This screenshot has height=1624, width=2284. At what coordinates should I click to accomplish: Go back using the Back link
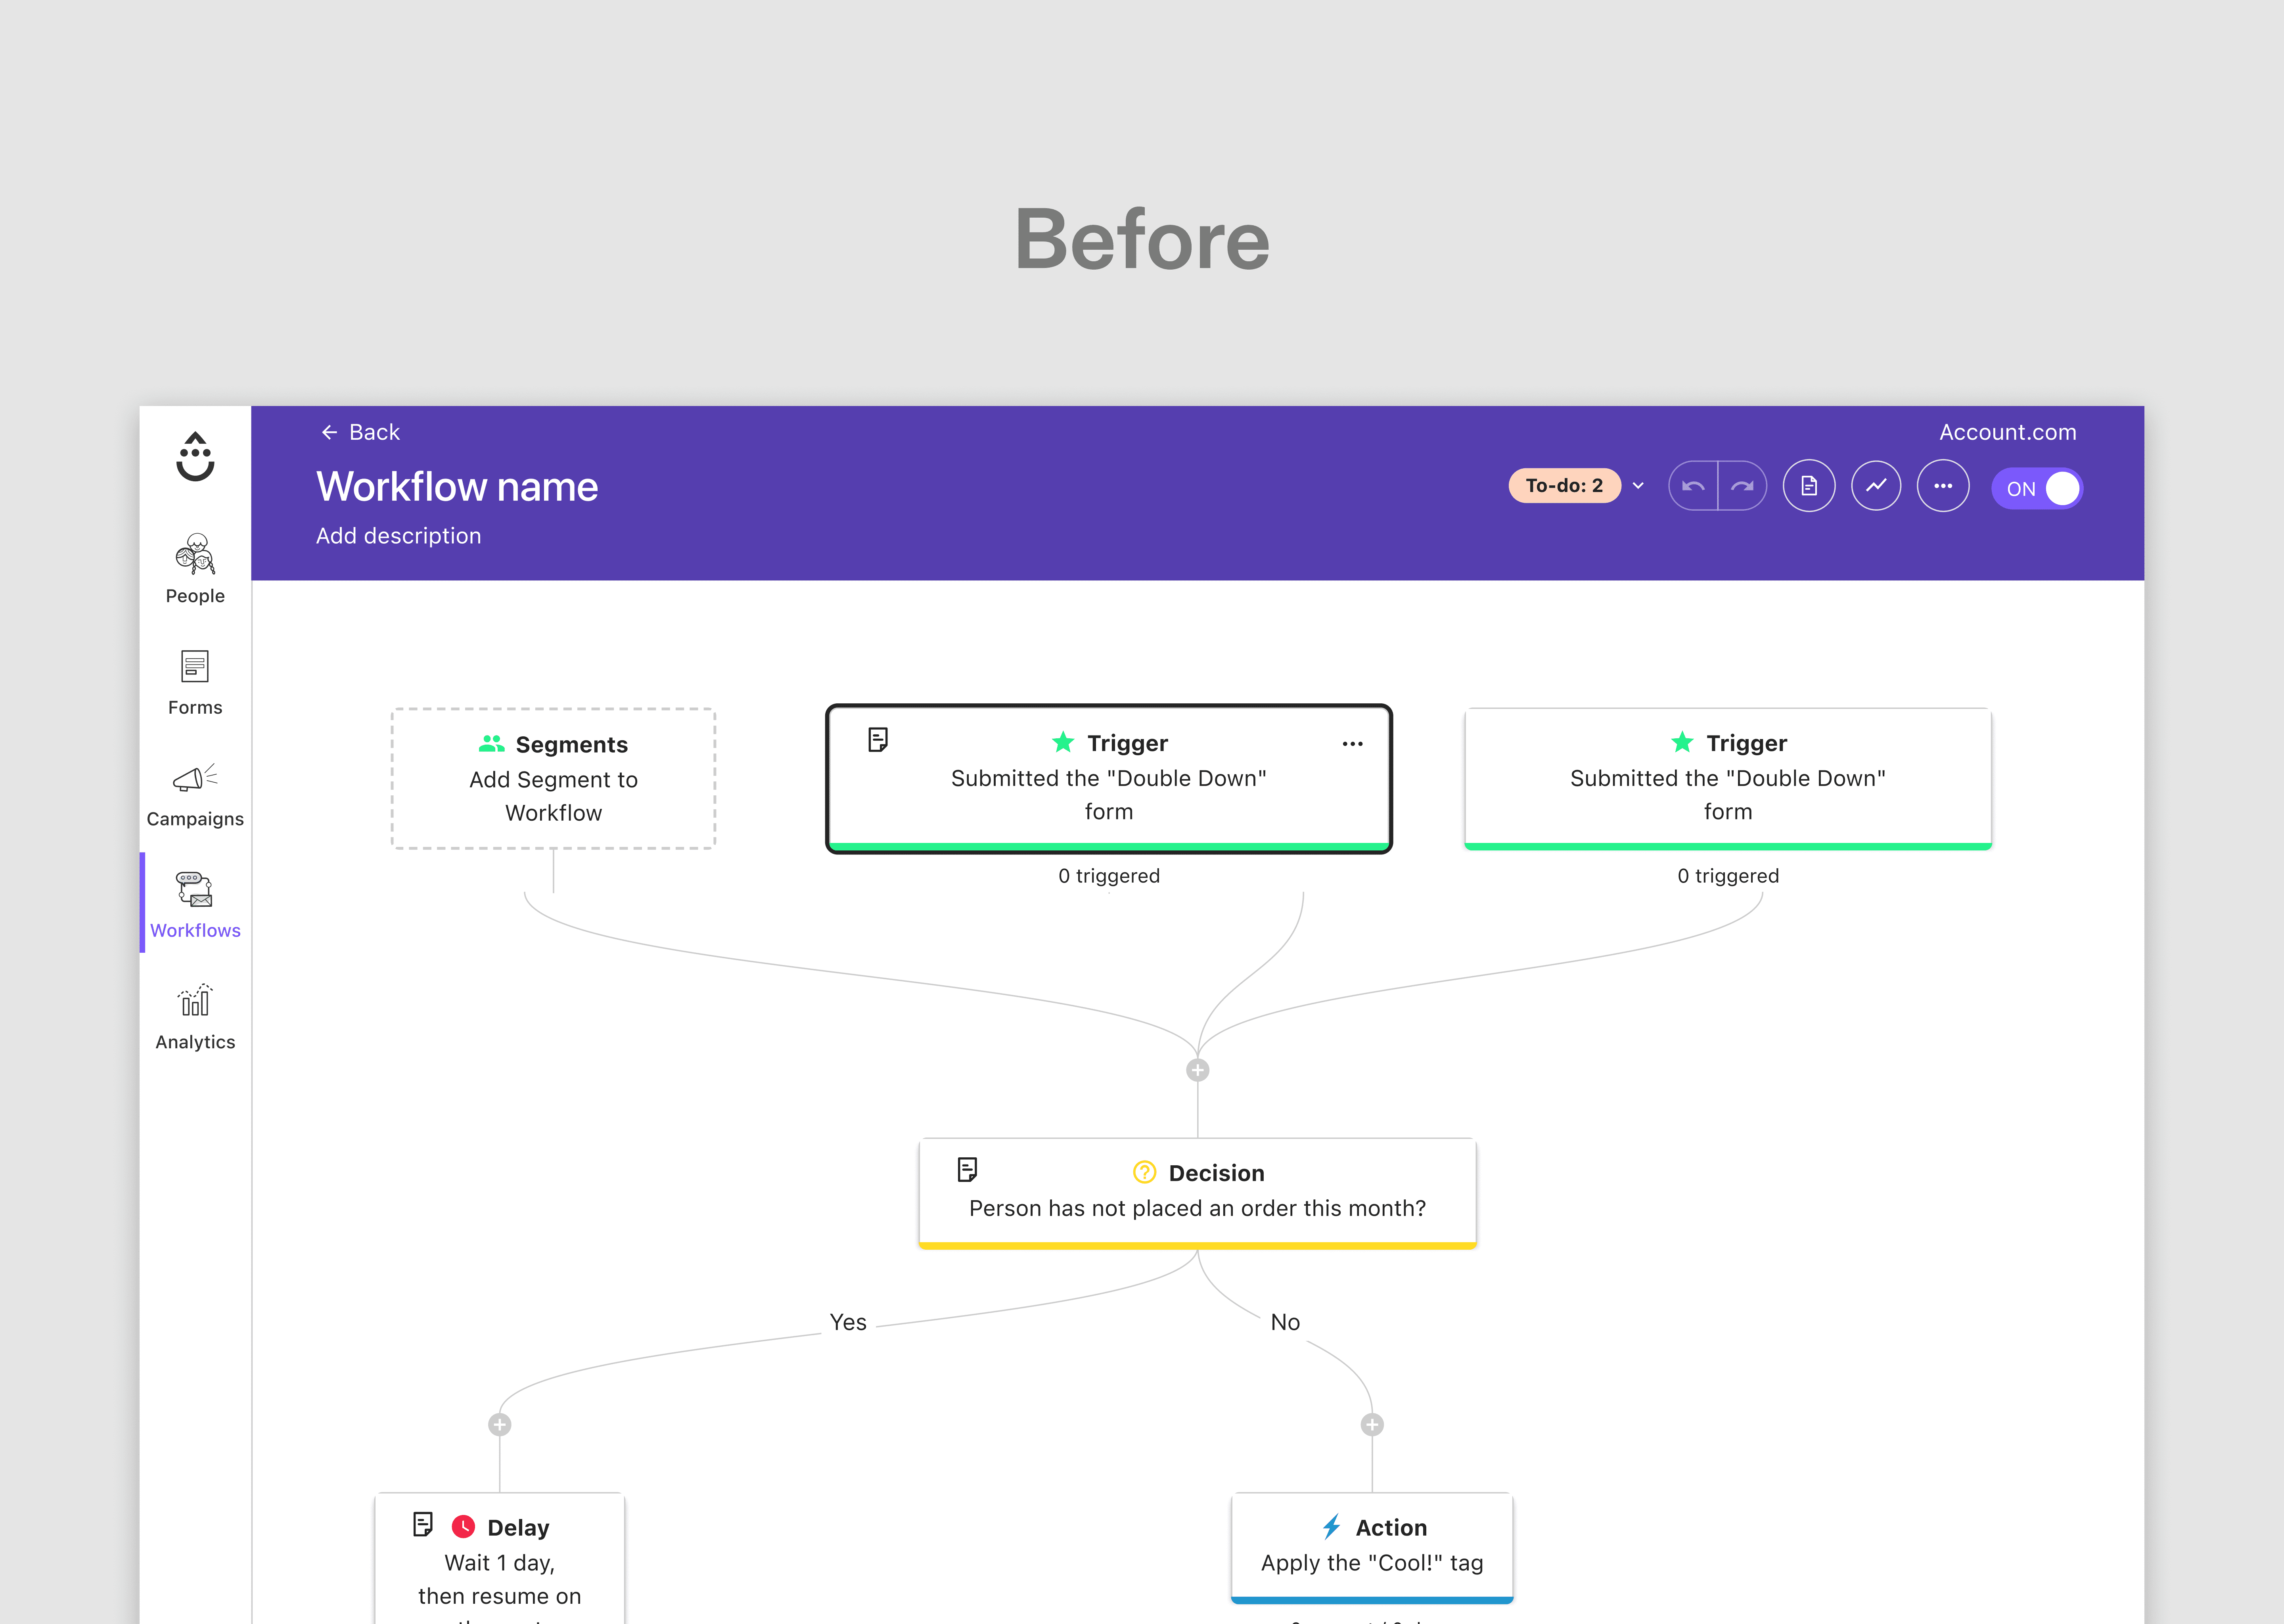pos(360,432)
